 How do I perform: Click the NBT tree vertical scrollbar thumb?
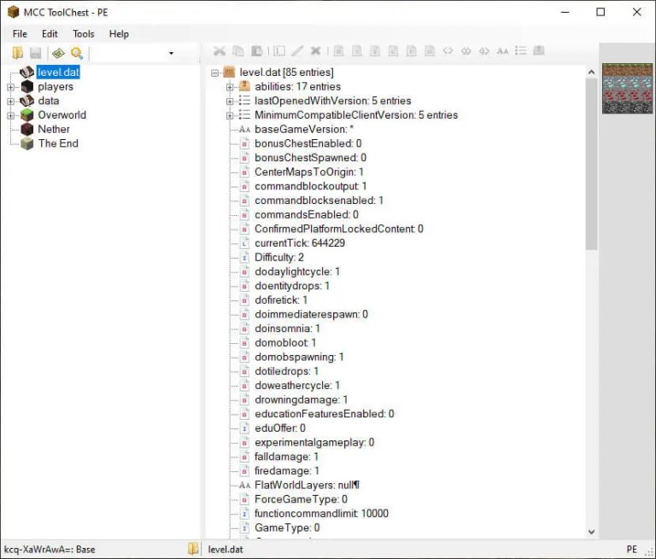(x=591, y=164)
